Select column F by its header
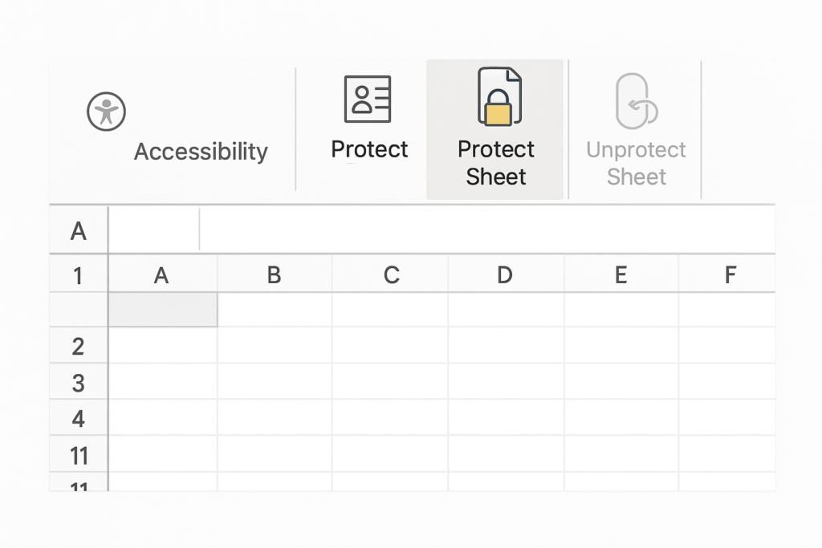Viewport: 822px width, 548px height. click(x=730, y=275)
